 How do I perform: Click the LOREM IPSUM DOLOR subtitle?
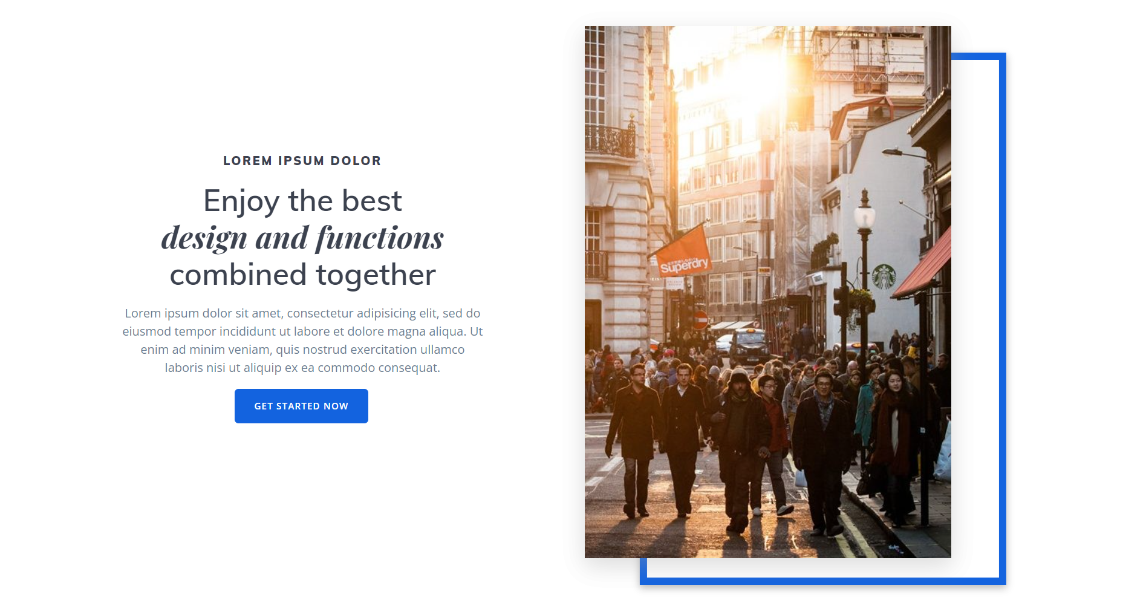tap(302, 161)
